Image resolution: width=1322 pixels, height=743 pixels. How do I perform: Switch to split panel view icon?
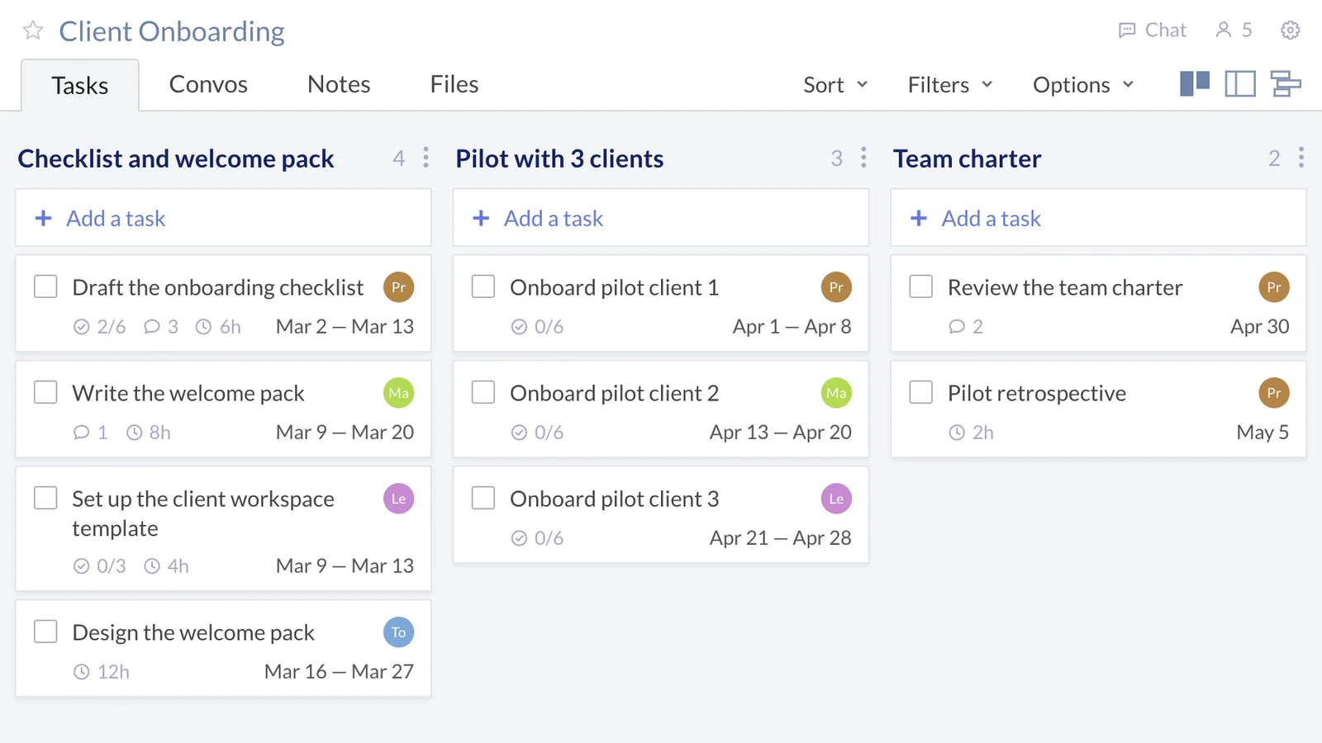[1240, 83]
